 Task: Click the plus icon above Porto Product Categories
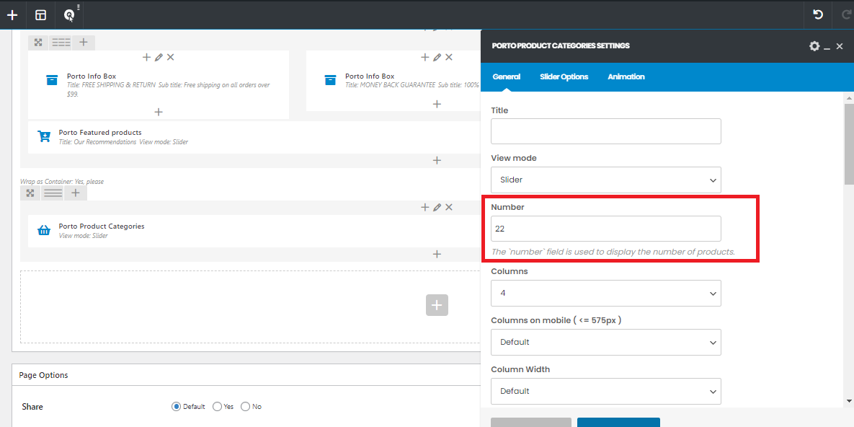[x=424, y=207]
